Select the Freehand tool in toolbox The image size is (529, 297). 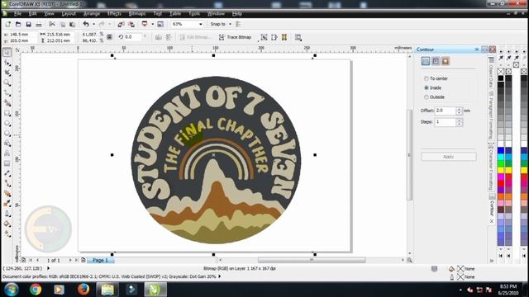(x=7, y=93)
